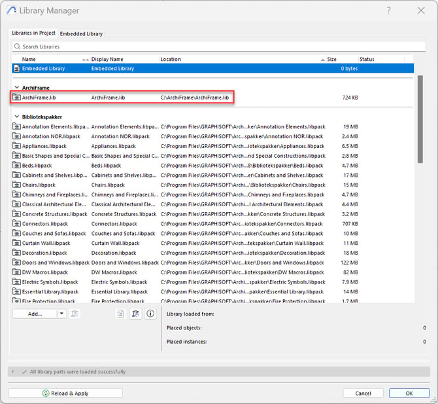Click the active library temple icon button
The image size is (438, 404).
tap(135, 314)
